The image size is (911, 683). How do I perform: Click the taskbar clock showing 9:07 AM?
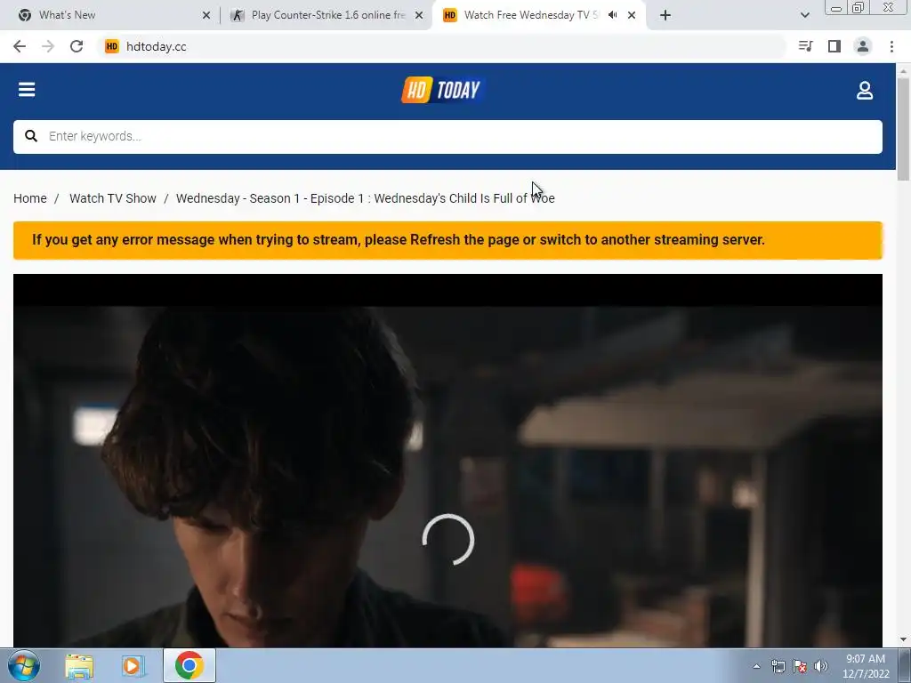click(866, 666)
